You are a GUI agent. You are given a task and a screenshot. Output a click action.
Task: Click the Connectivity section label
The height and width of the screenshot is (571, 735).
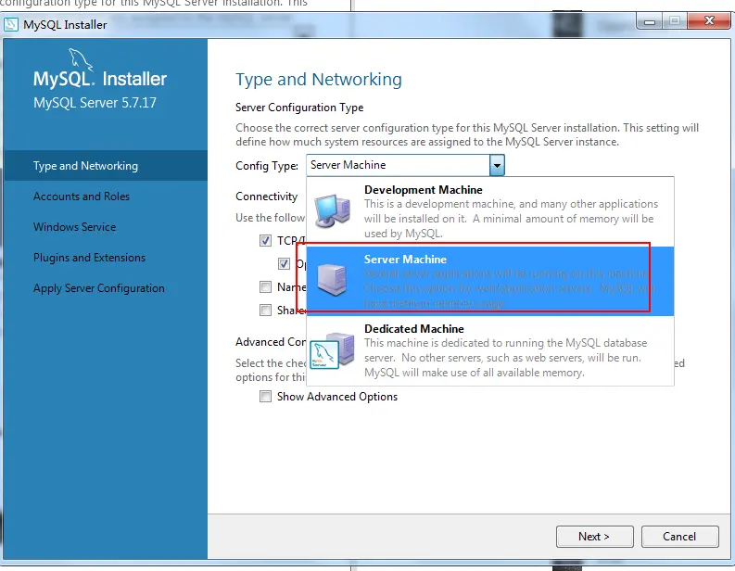[x=267, y=197]
